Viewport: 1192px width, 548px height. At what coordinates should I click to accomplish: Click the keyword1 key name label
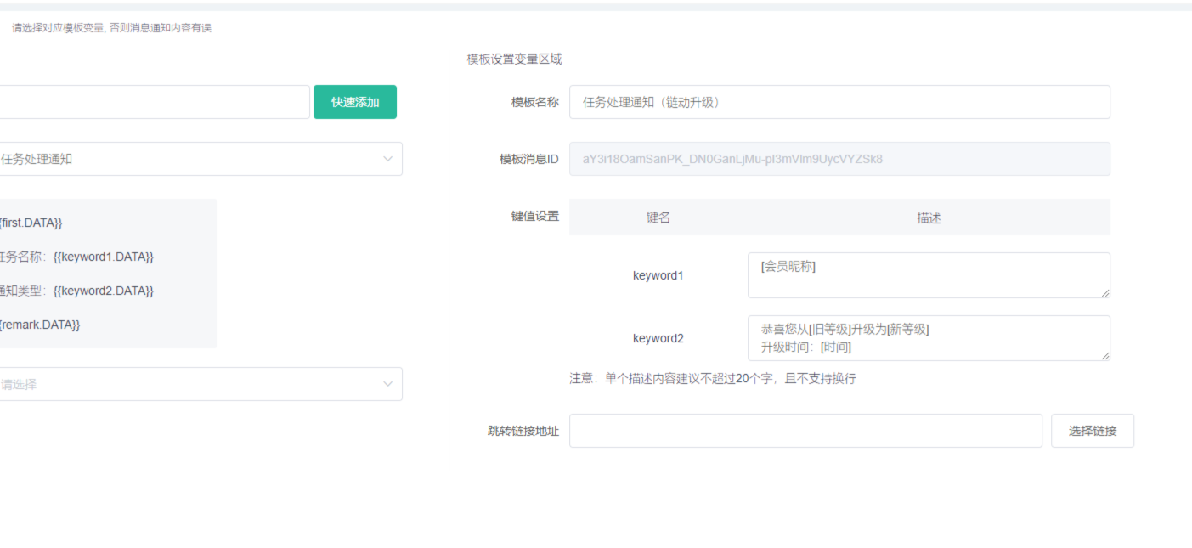point(658,275)
